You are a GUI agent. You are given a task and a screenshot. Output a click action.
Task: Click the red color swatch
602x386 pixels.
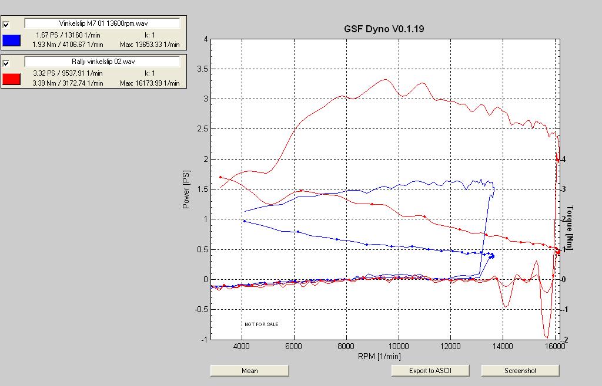[12, 78]
